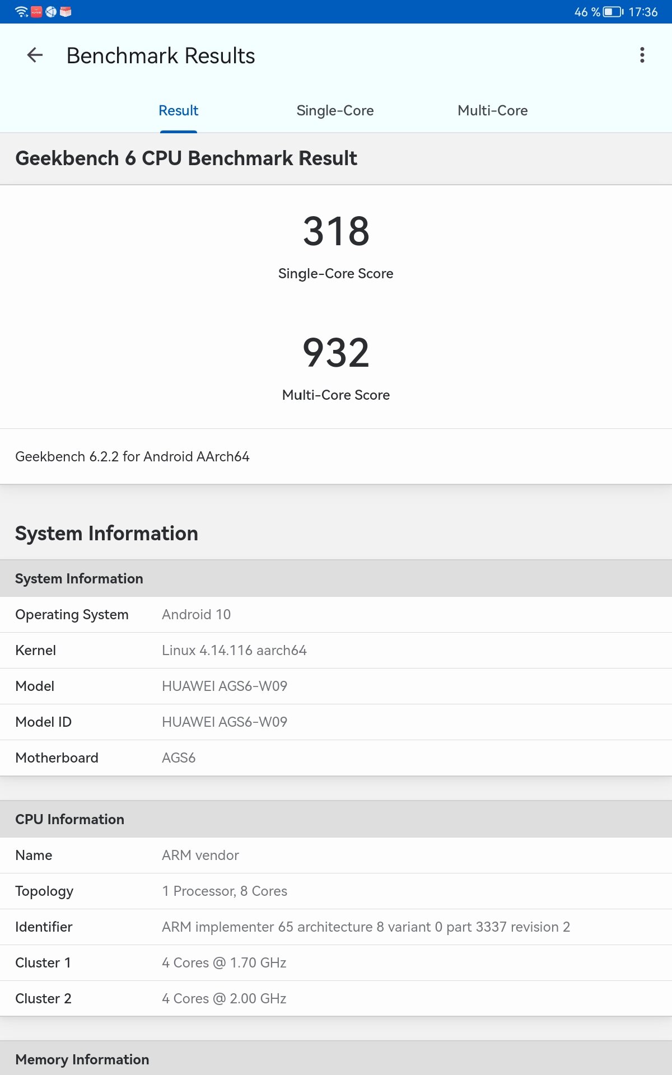Tap the 'Cluster 2' row label
The height and width of the screenshot is (1075, 672).
pos(43,998)
